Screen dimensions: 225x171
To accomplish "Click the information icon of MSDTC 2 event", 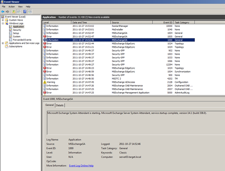I will [x=45, y=79].
